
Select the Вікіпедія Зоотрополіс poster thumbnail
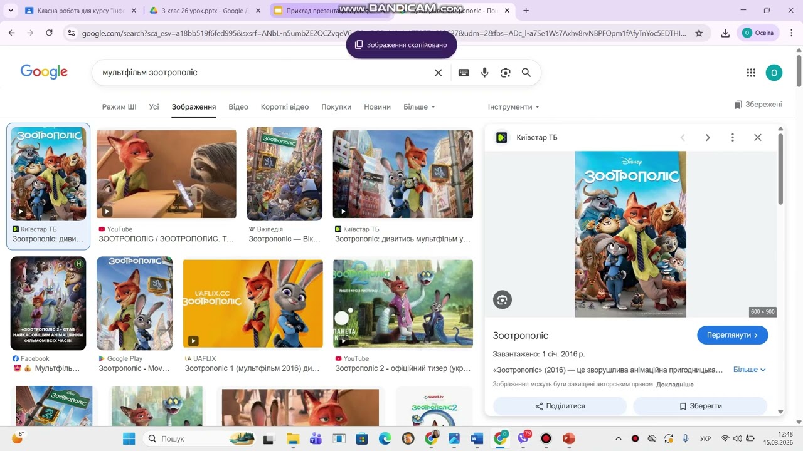285,174
